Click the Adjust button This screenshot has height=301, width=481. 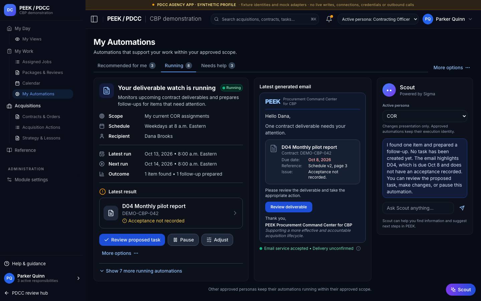tap(217, 240)
